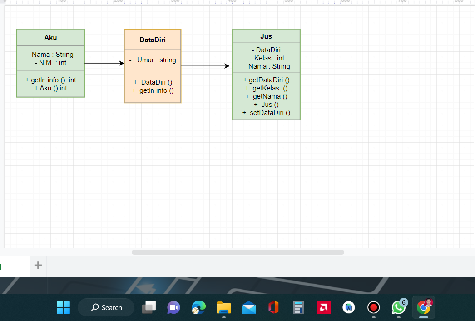This screenshot has height=321, width=475.
Task: Click the Windows Search bar
Action: 106,307
